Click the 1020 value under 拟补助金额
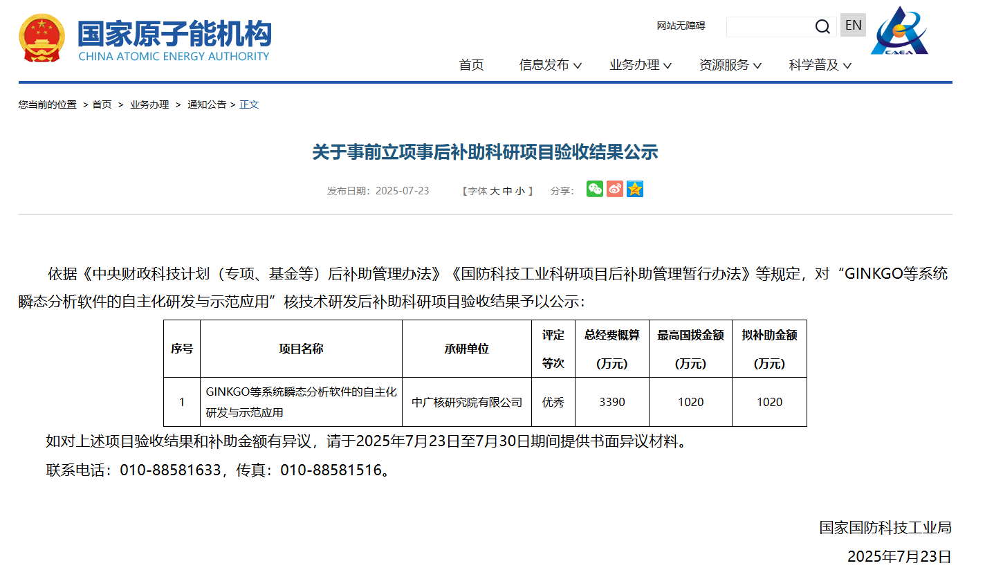Image resolution: width=985 pixels, height=579 pixels. [769, 402]
